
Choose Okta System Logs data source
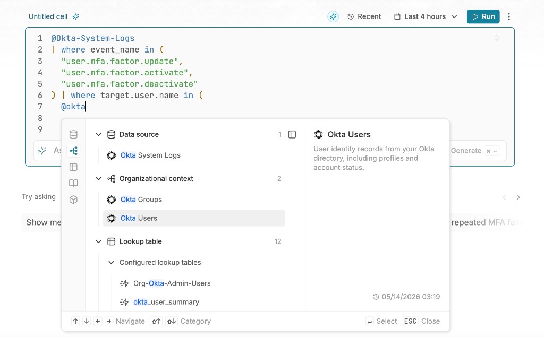tap(194, 155)
